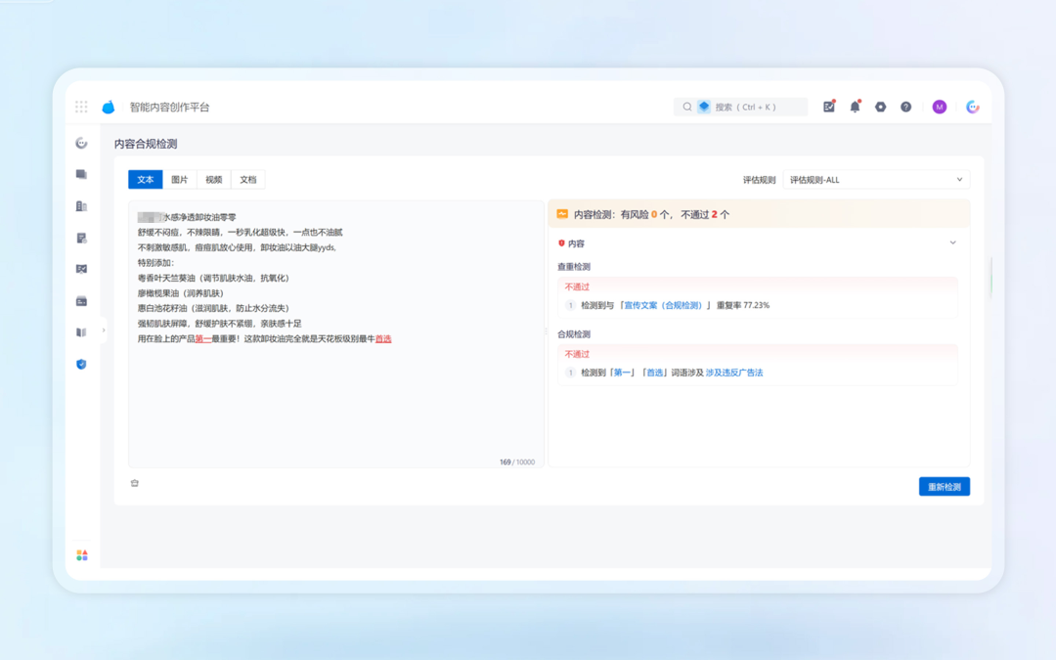Open the document edit sidebar icon
Viewport: 1056px width, 660px height.
tap(81, 238)
